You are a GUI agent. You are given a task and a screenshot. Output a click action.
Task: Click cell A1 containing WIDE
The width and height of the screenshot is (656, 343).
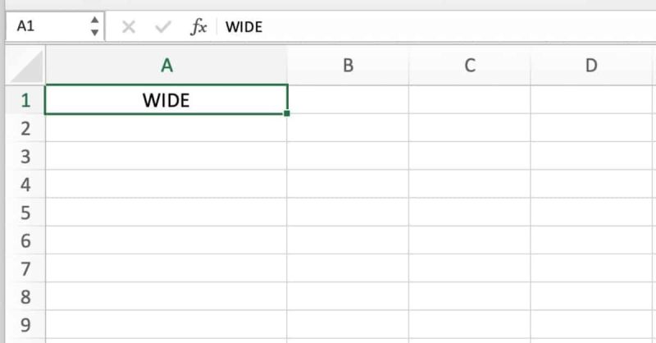tap(166, 99)
